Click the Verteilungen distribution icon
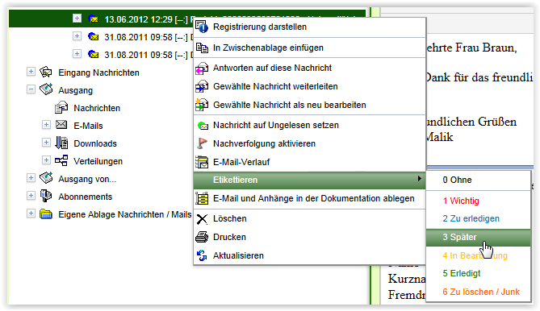Screen dimensions: 540x311 coord(61,160)
